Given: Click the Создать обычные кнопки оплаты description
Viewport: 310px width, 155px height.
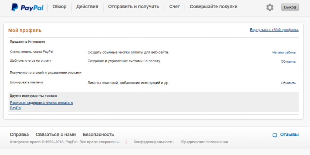Looking at the screenshot, I should coord(128,52).
